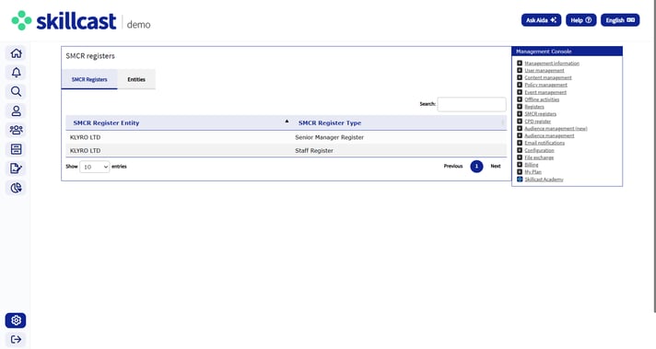
Task: Expand the My Plan plus icon
Action: 520,172
